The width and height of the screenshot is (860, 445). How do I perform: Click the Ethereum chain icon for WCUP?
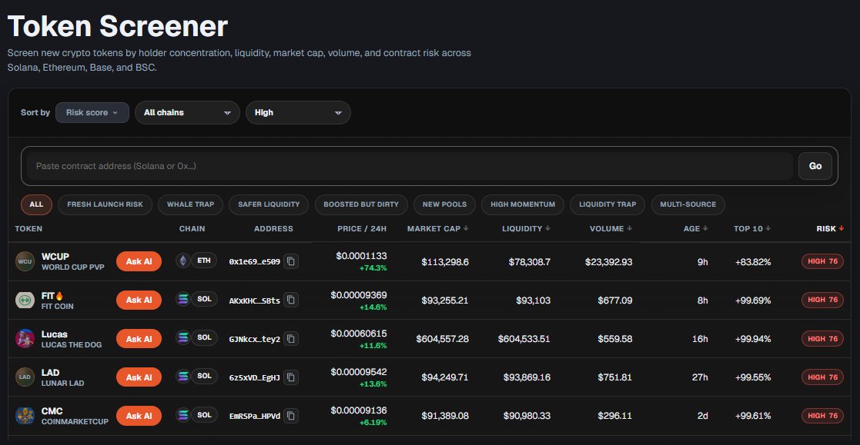(183, 261)
